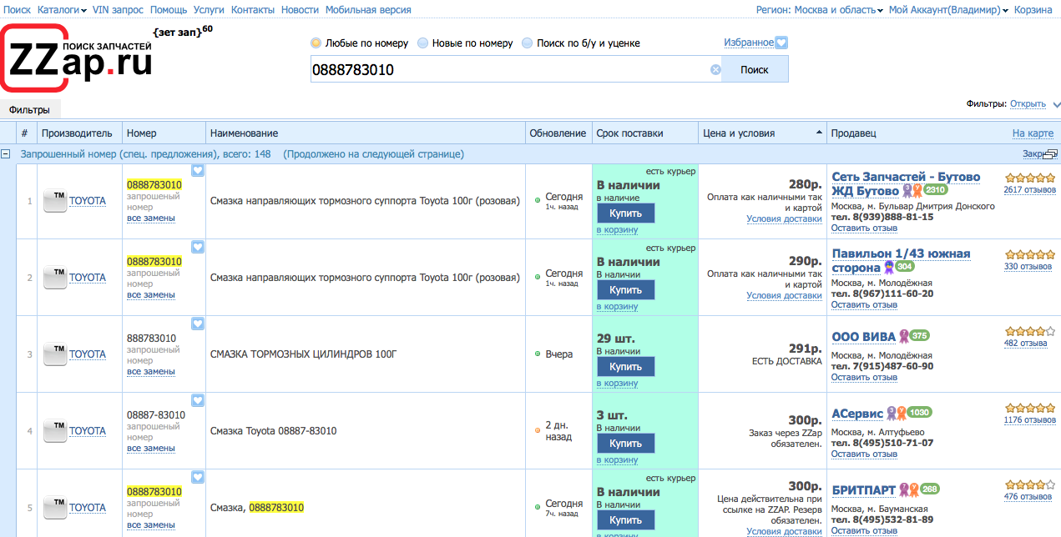This screenshot has height=537, width=1061.
Task: Click в корзину under the 290р. offer
Action: tap(617, 307)
